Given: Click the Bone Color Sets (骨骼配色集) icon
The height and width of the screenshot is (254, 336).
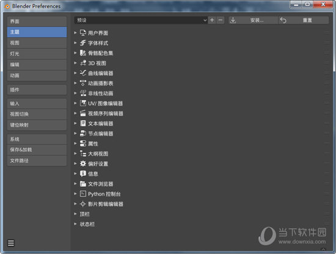Looking at the screenshot, I should click(x=82, y=53).
